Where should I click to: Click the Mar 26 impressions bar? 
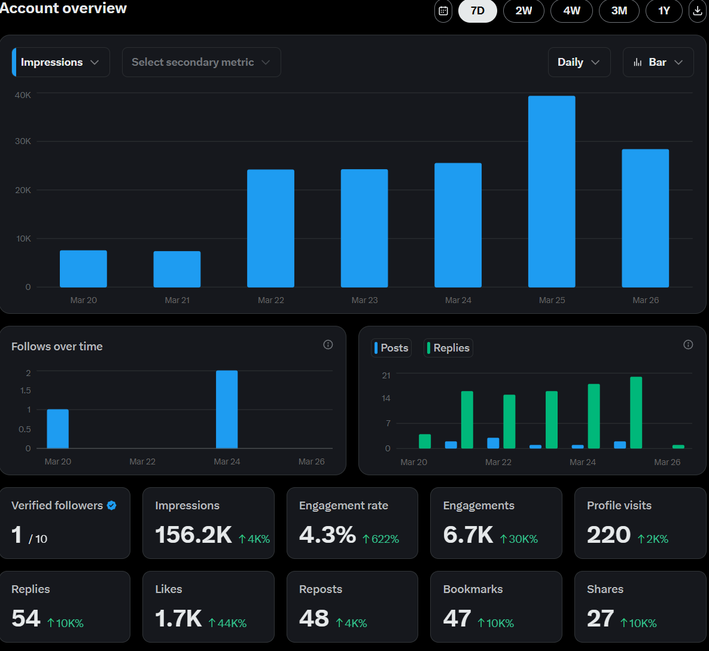(x=645, y=218)
